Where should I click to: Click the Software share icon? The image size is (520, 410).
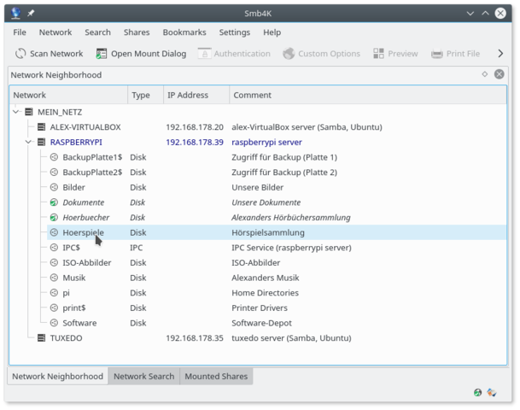pos(54,323)
